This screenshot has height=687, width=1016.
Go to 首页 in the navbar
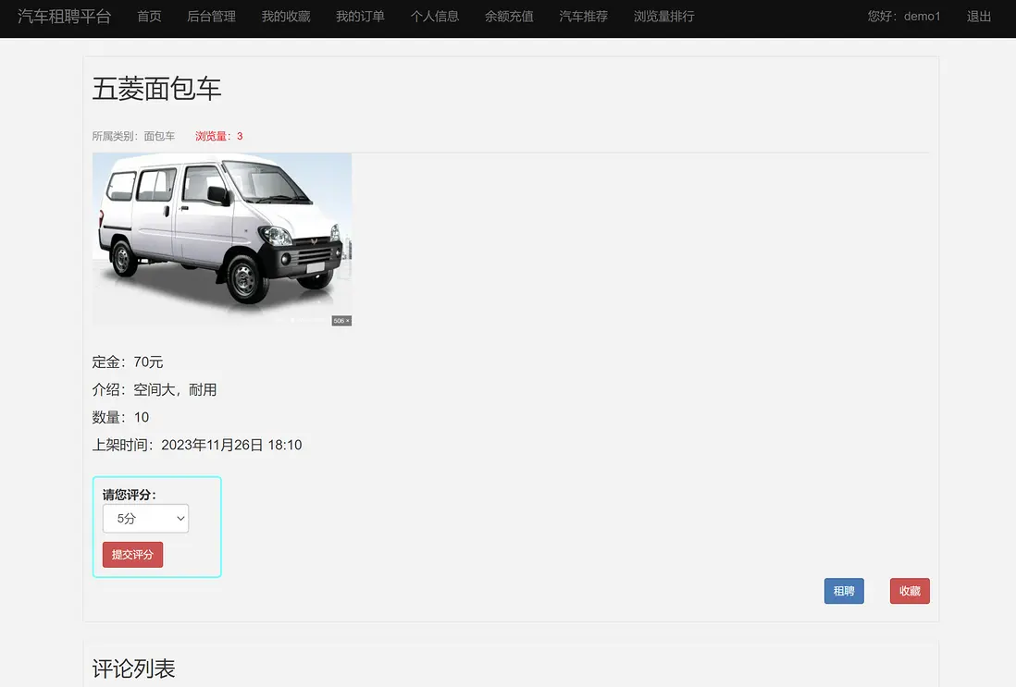tap(149, 17)
